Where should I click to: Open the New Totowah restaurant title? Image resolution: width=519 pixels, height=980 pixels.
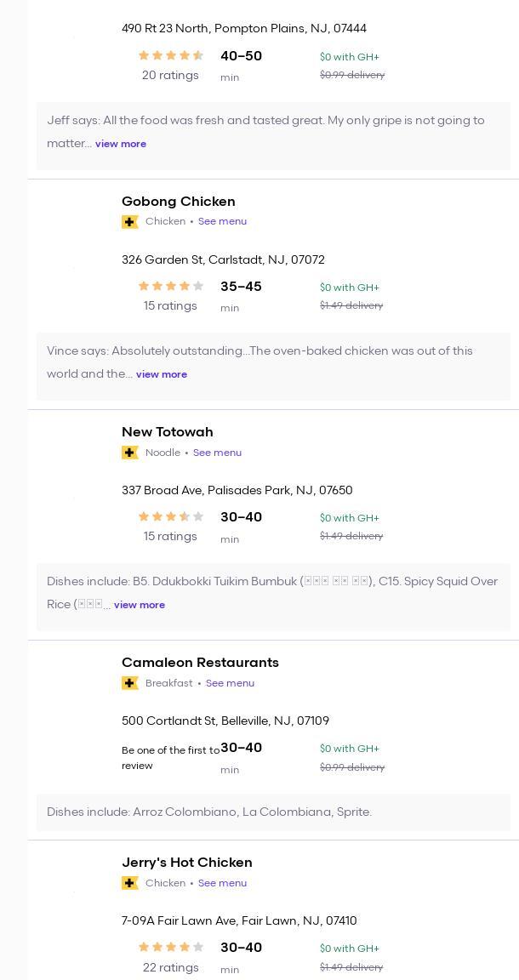click(x=168, y=432)
